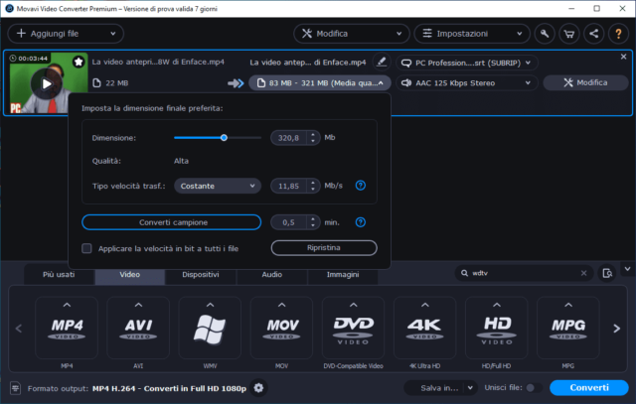Click the share icon in top toolbar
636x404 pixels.
coord(593,33)
